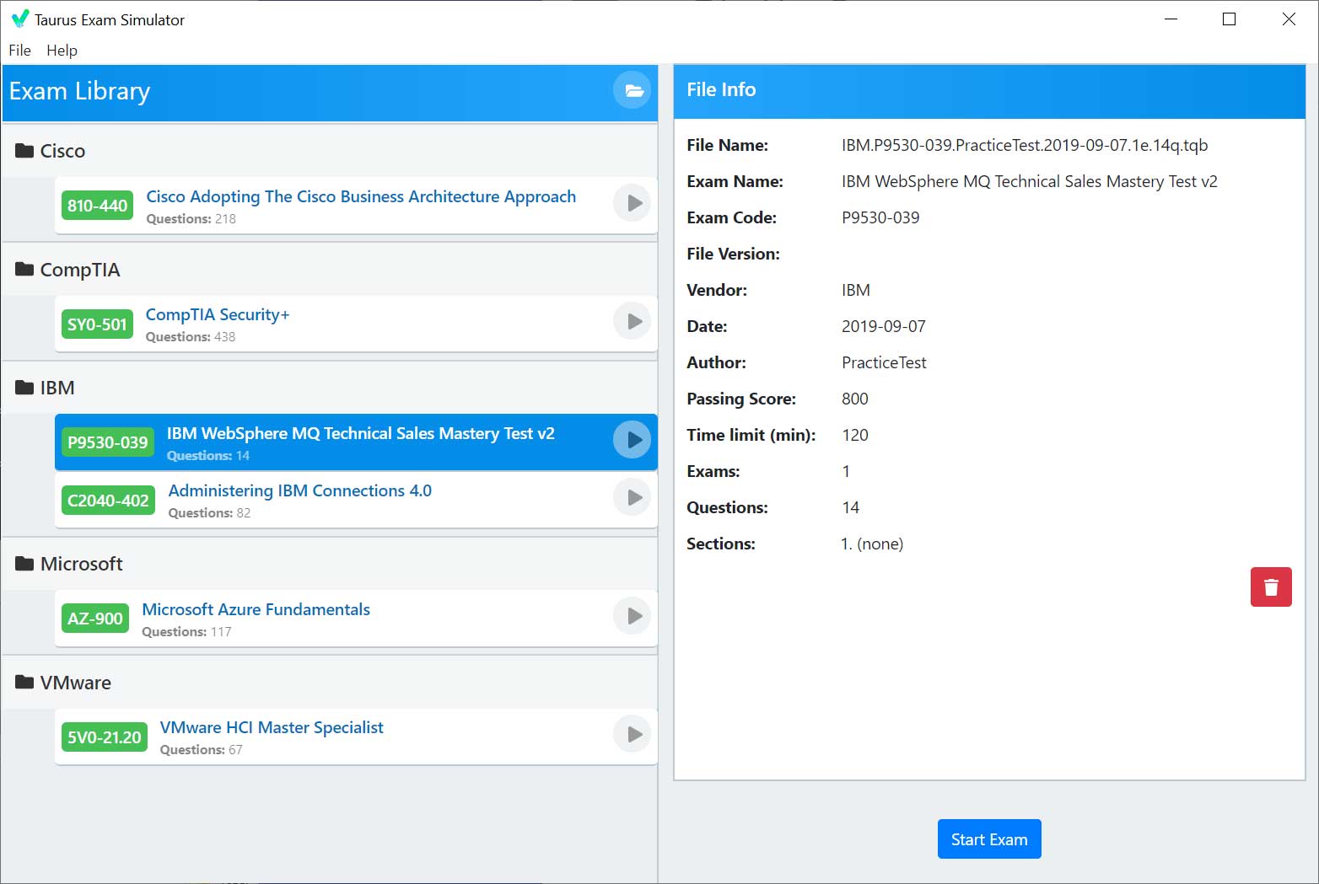Viewport: 1319px width, 884px height.
Task: Click the author value PracticeTest
Action: click(x=884, y=362)
